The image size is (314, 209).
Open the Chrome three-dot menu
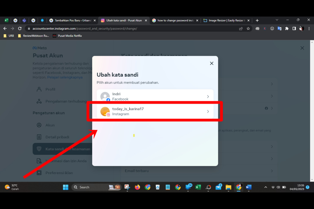coord(309,29)
